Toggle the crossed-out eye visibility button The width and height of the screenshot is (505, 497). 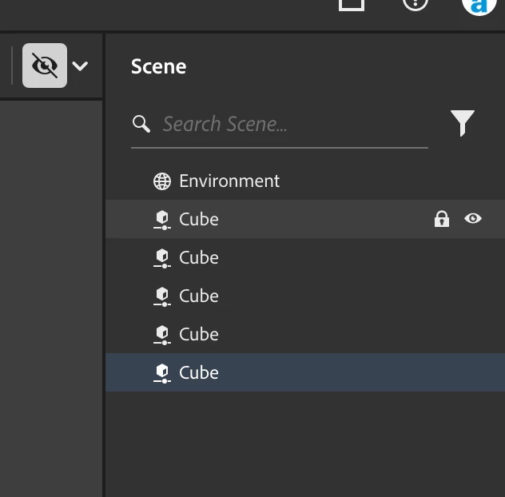pyautogui.click(x=45, y=66)
